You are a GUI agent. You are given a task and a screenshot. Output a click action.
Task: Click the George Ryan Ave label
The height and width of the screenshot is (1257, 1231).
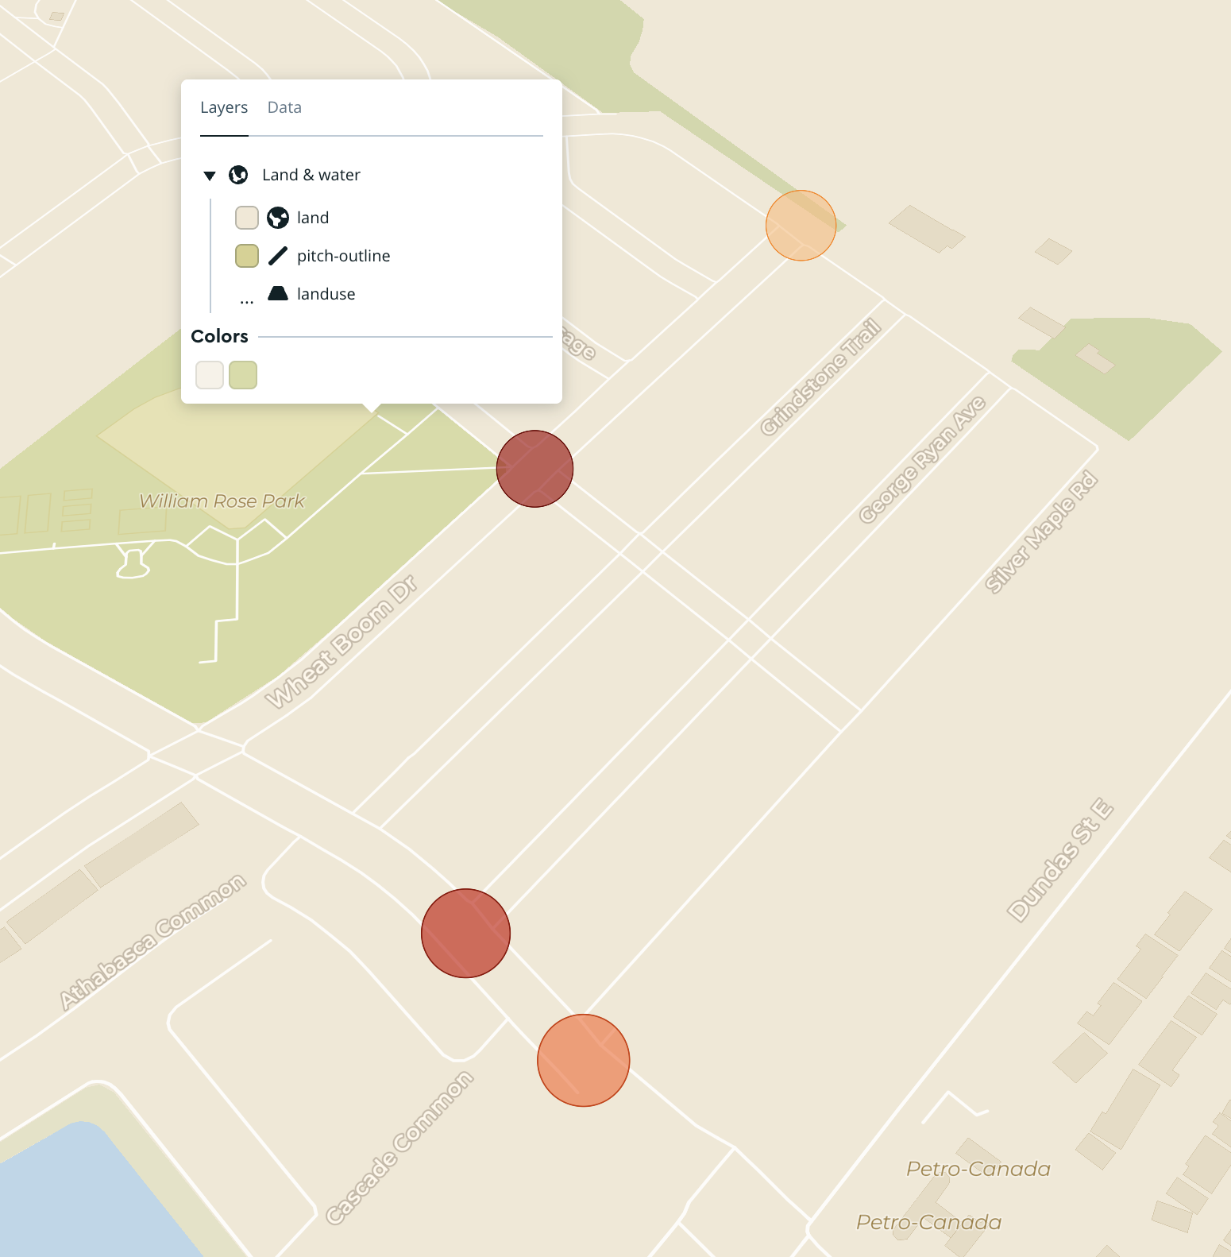tap(922, 459)
